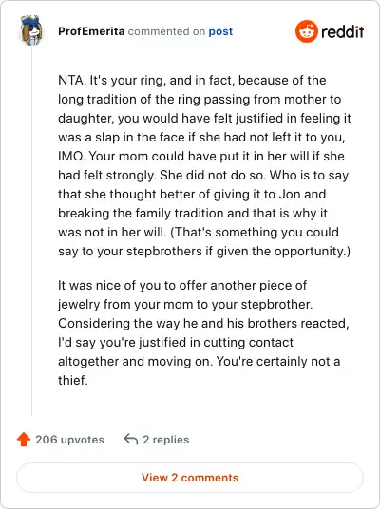The height and width of the screenshot is (509, 380).
Task: Collapse the comment via the vertical thread line
Action: (31, 231)
